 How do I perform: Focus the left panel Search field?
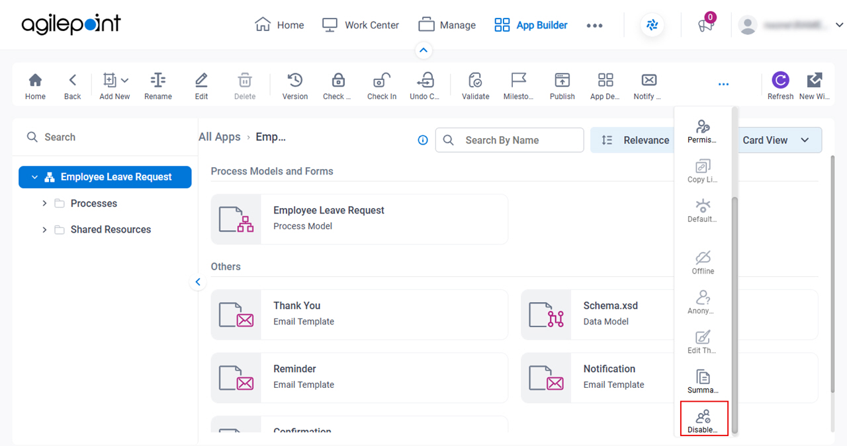tap(105, 137)
